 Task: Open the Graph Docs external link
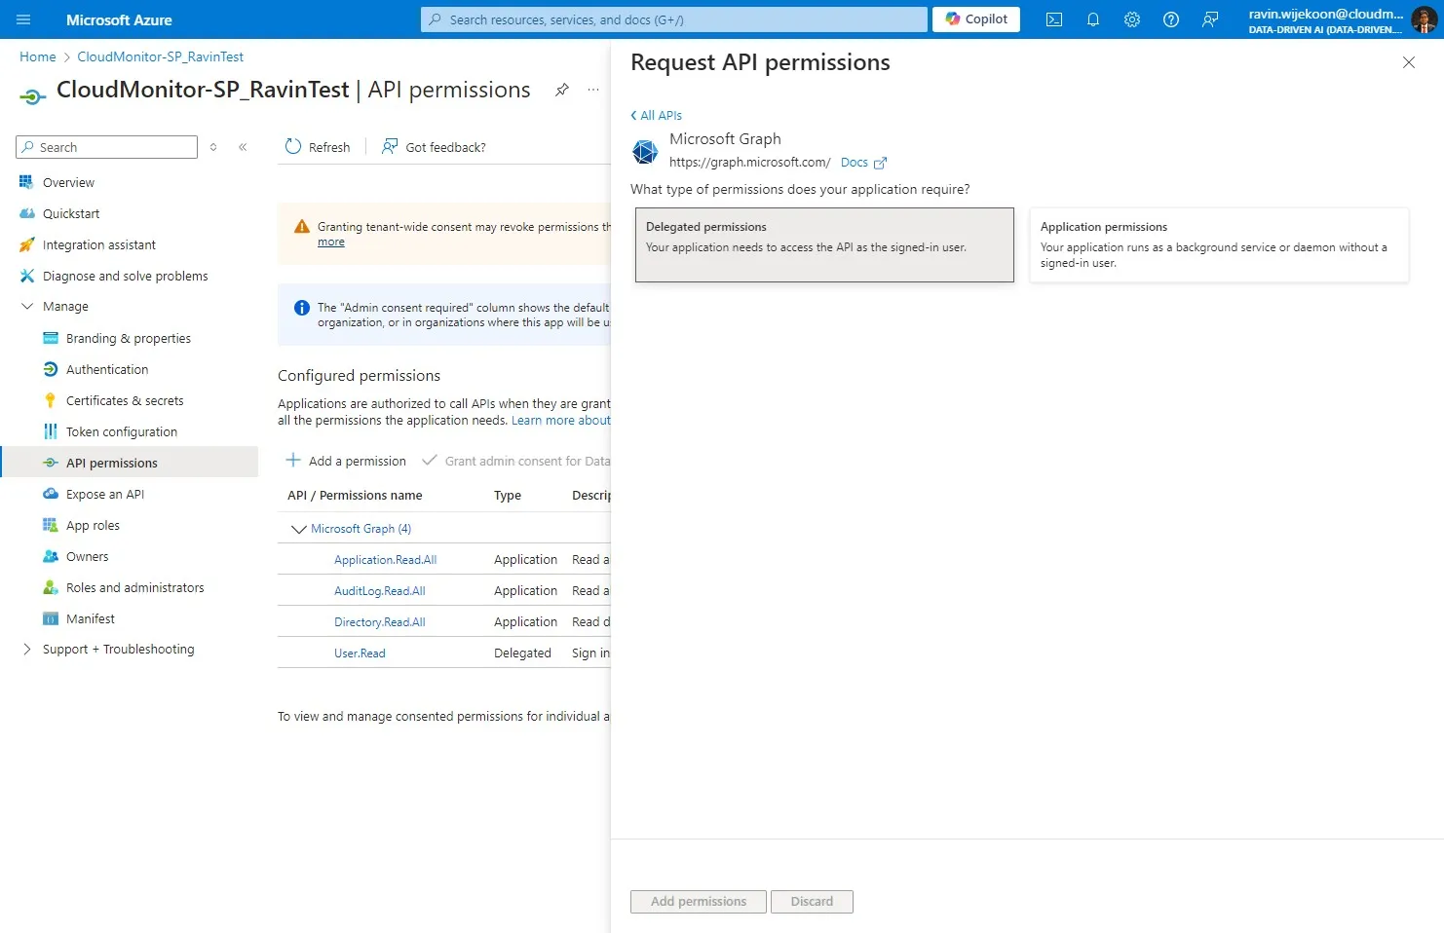863,163
